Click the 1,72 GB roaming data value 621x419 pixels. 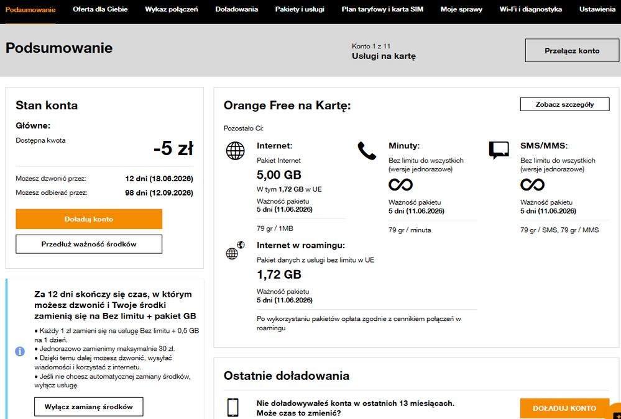[x=279, y=274]
